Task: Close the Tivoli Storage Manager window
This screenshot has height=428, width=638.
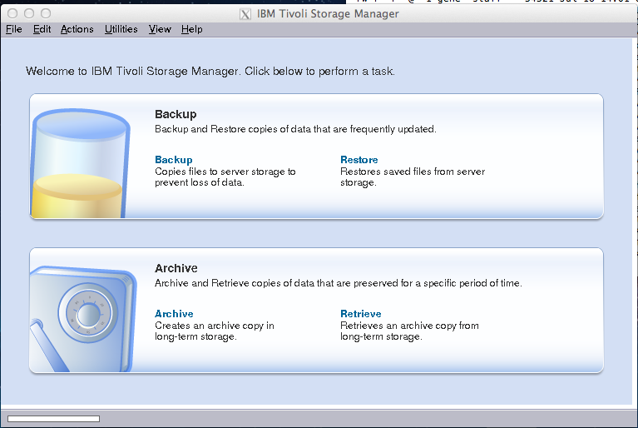Action: point(12,14)
